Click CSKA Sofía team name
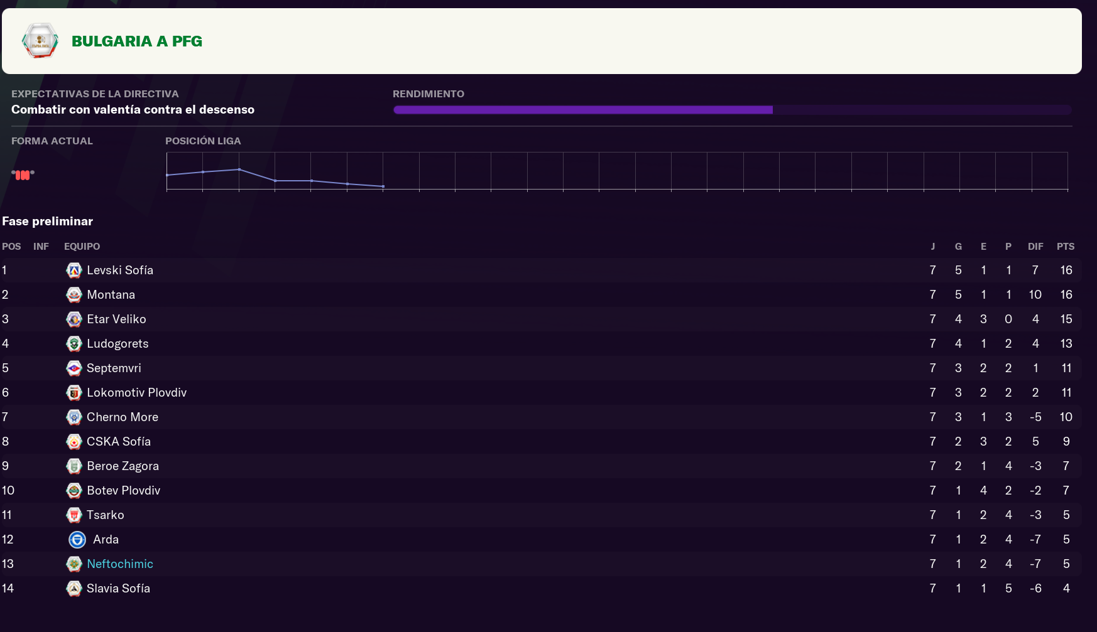This screenshot has height=632, width=1097. pyautogui.click(x=119, y=442)
